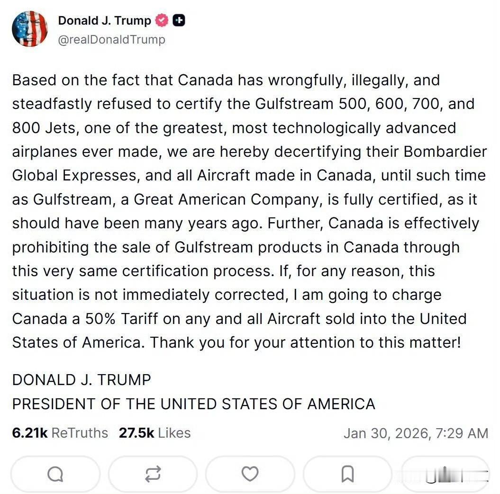Image resolution: width=500 pixels, height=494 pixels.
Task: Click 'PRESIDENT OF THE UNITED STATES OF AMERICA' line
Action: click(x=193, y=404)
